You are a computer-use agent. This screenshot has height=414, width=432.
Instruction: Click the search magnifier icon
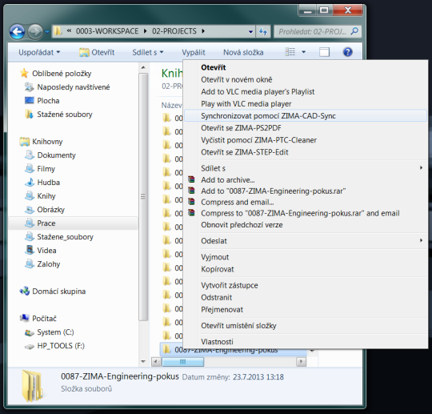(x=354, y=31)
